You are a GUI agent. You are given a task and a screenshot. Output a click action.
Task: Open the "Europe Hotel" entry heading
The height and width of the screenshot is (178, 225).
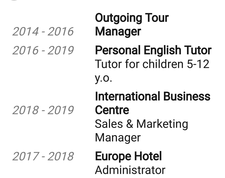tap(128, 156)
